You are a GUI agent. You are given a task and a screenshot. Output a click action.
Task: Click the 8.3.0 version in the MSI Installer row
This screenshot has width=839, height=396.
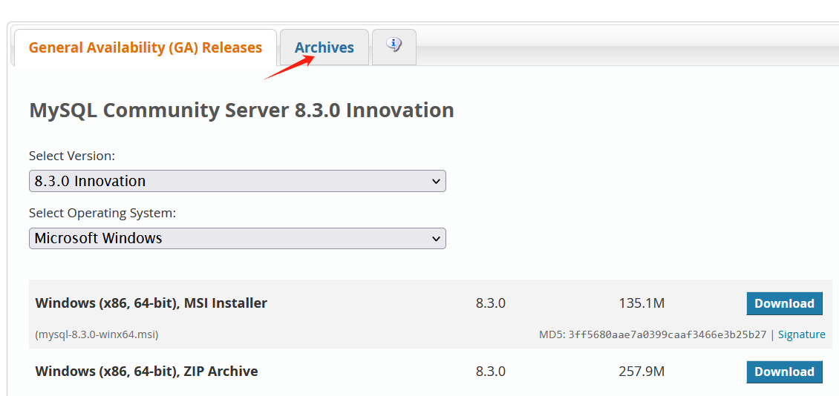tap(490, 303)
